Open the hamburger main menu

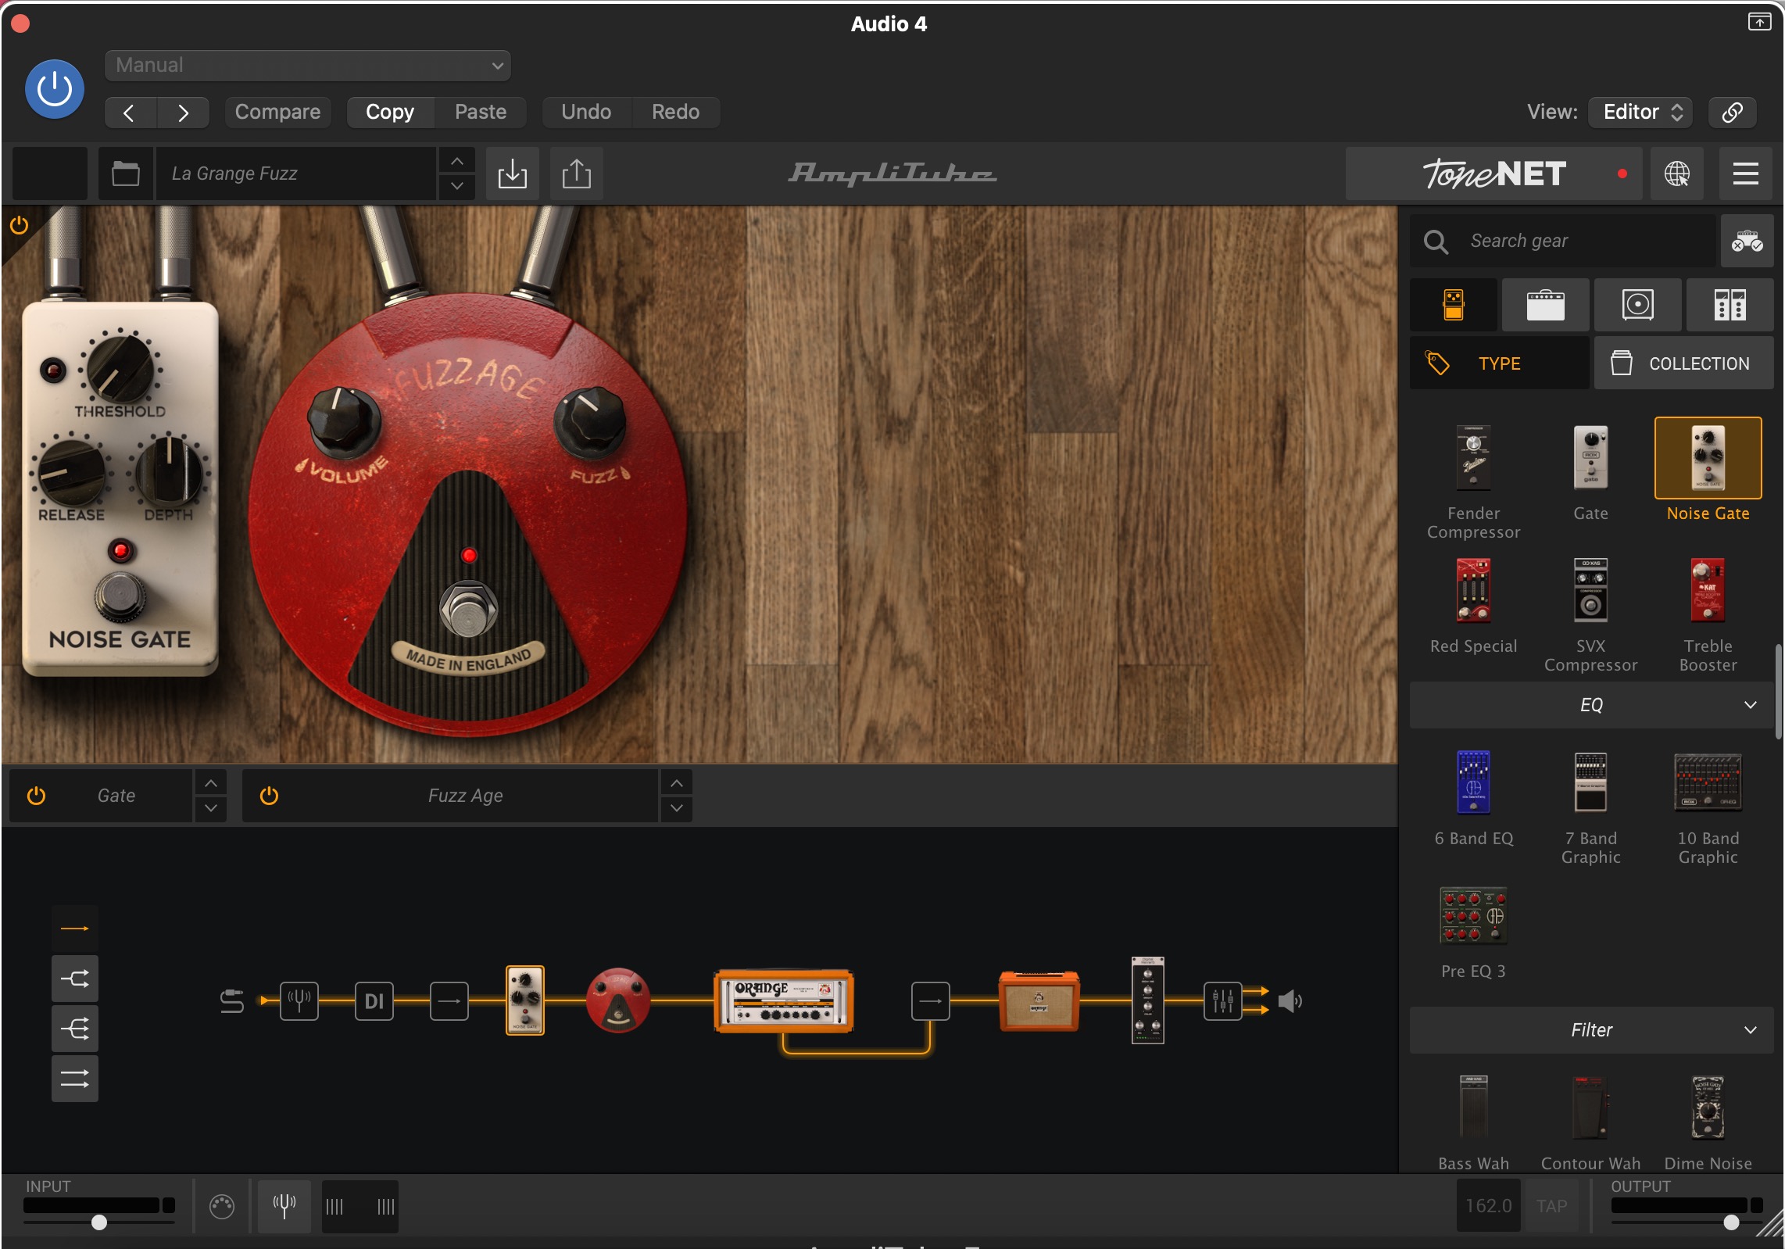(1745, 174)
